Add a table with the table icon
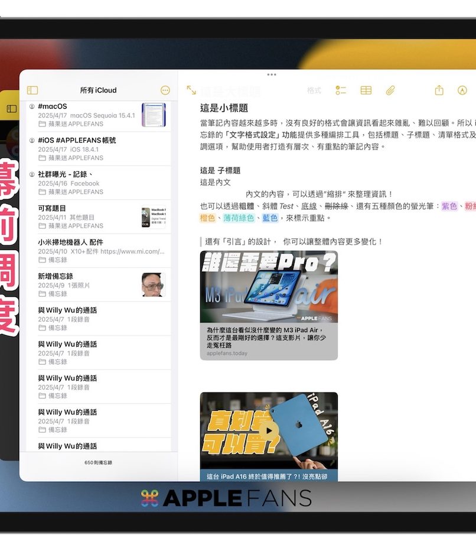This screenshot has height=551, width=476. point(366,90)
